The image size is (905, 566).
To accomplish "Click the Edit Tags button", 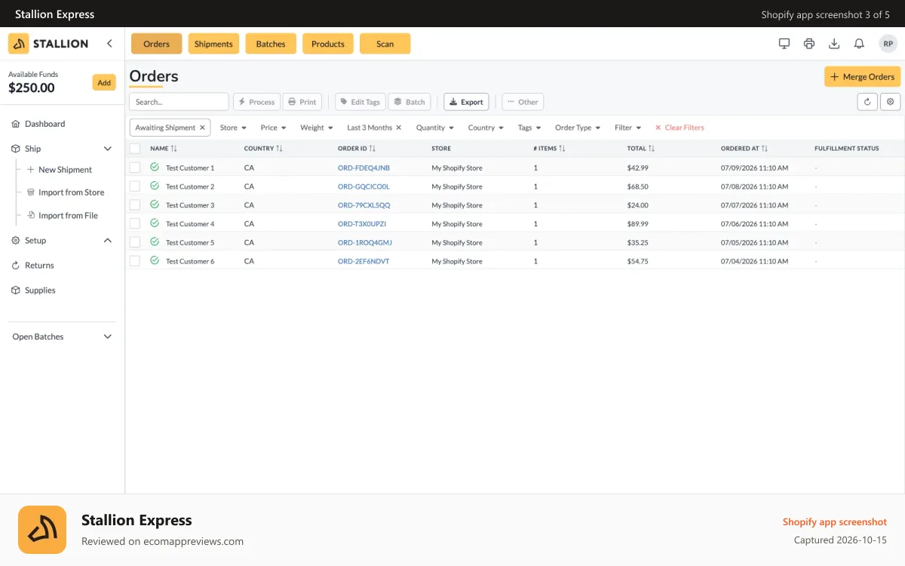I will (x=360, y=102).
